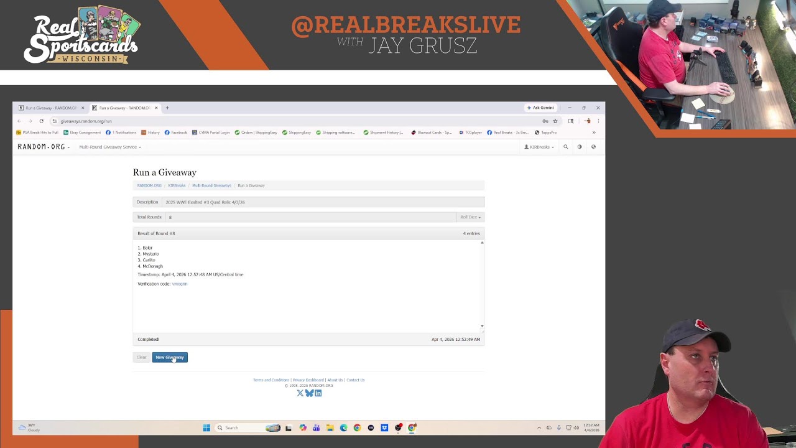Toggle dark mode contrast icon
796x448 pixels.
coord(580,147)
